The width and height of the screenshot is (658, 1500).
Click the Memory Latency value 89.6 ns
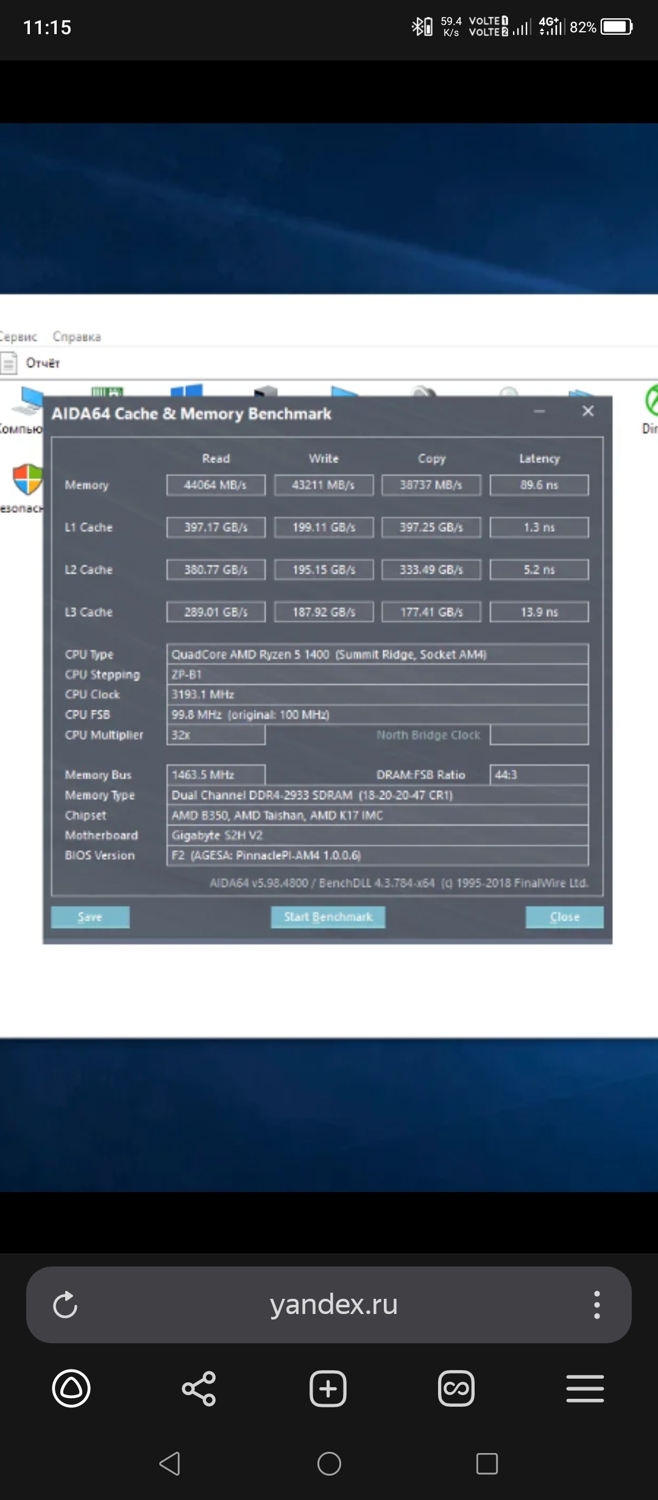pyautogui.click(x=539, y=485)
